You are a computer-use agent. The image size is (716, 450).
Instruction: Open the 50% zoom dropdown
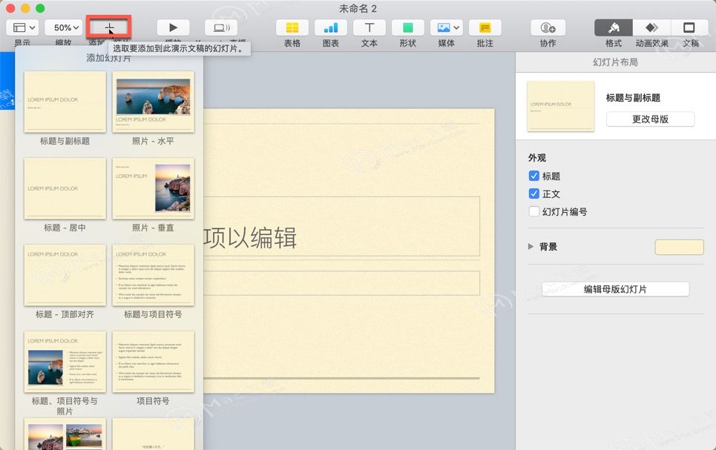63,27
